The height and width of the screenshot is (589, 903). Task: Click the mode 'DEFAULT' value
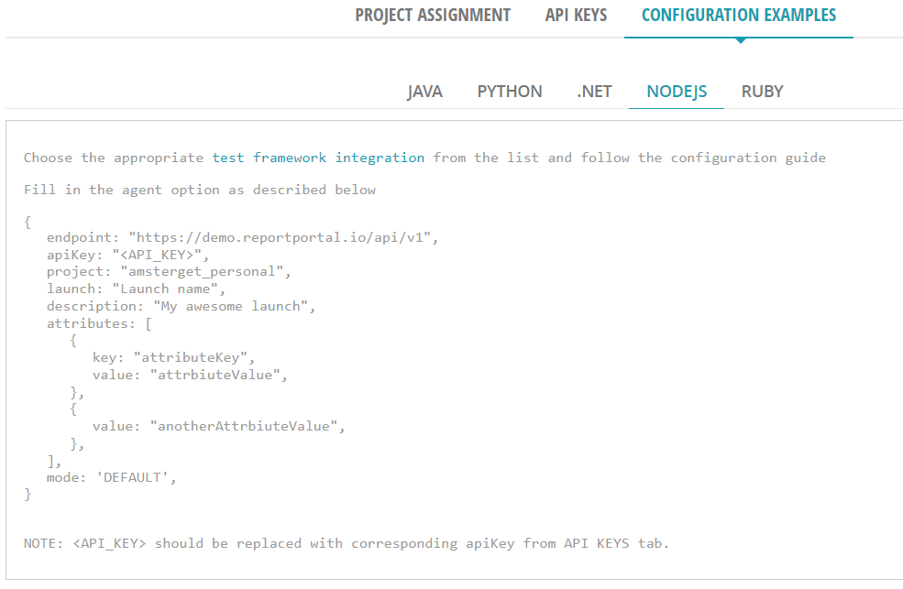coord(113,476)
